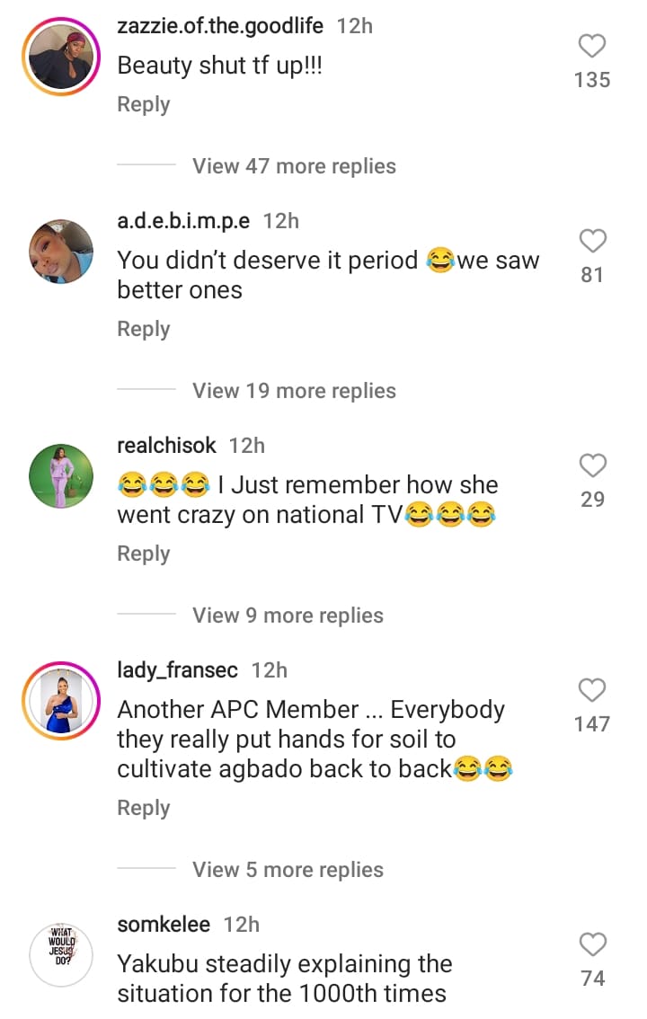Open the realchisok username link
The height and width of the screenshot is (1019, 647).
[166, 446]
